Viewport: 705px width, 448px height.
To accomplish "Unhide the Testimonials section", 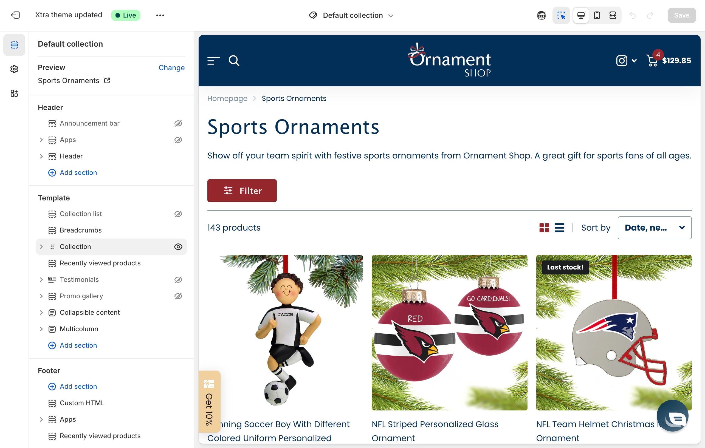I will click(178, 279).
